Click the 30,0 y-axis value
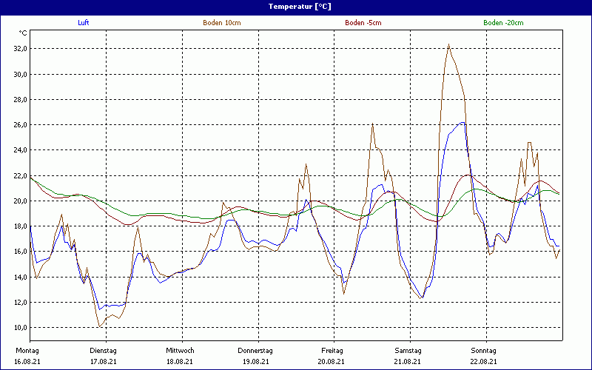Image resolution: width=592 pixels, height=370 pixels. tap(21, 74)
